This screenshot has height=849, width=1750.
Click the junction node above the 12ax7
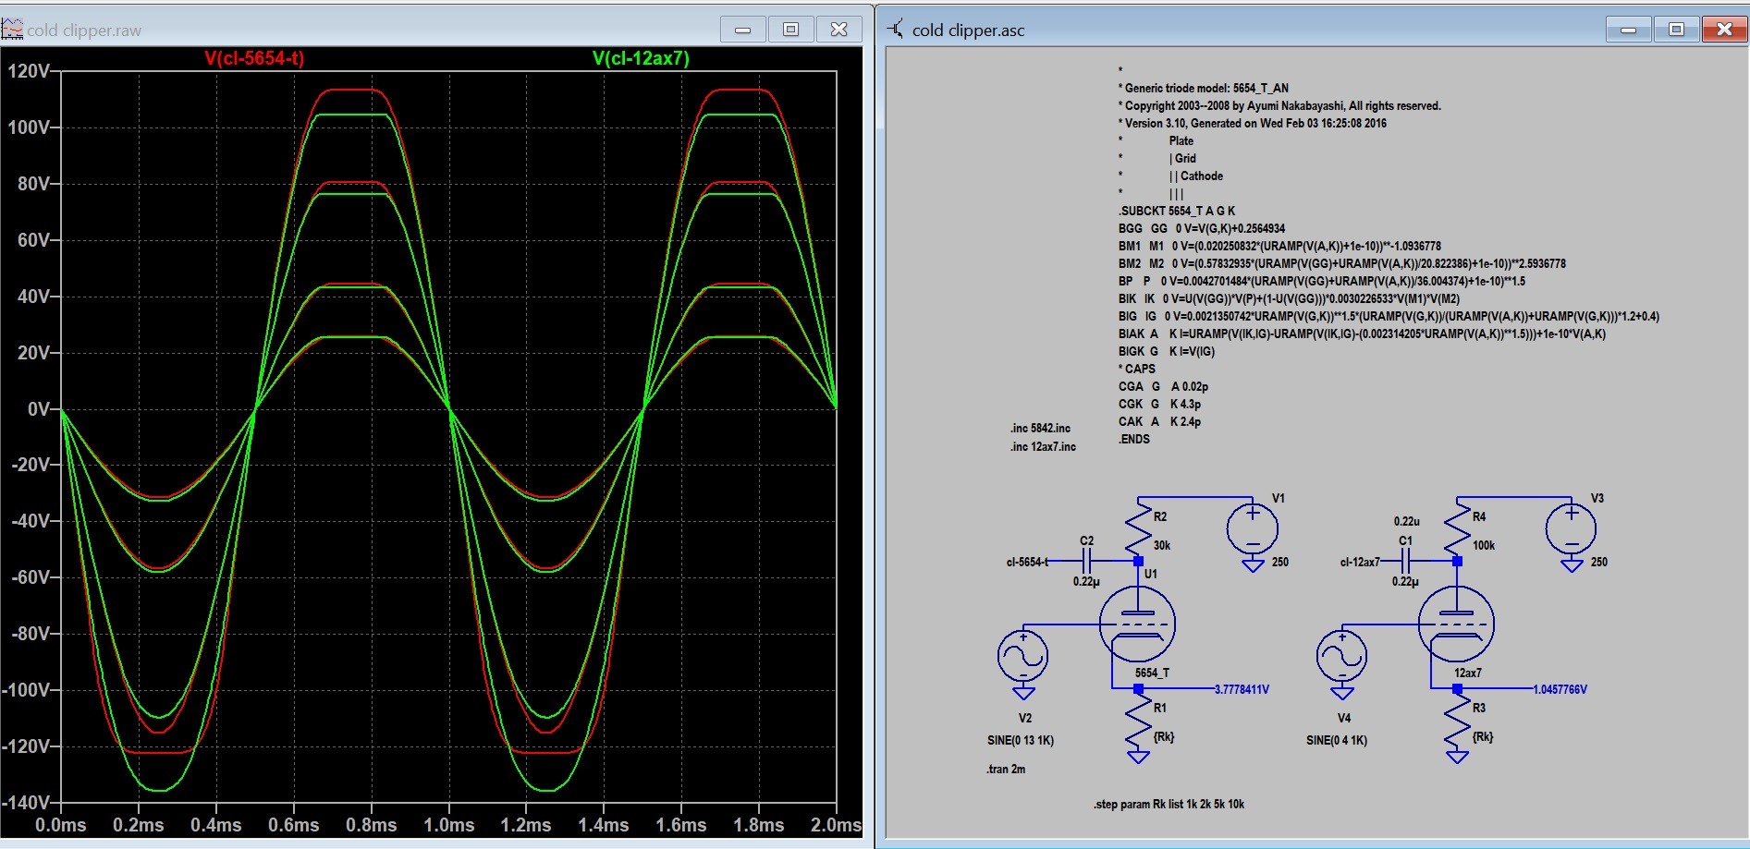coord(1457,561)
